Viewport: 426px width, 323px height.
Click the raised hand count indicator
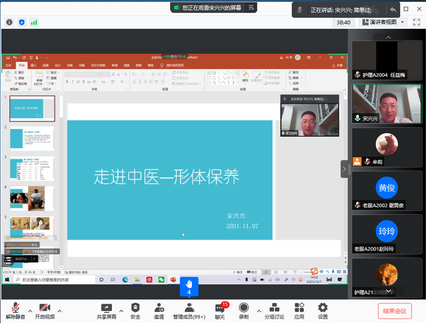[x=189, y=286]
